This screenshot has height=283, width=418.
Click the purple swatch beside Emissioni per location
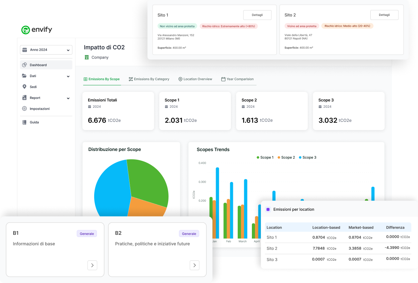pos(268,209)
